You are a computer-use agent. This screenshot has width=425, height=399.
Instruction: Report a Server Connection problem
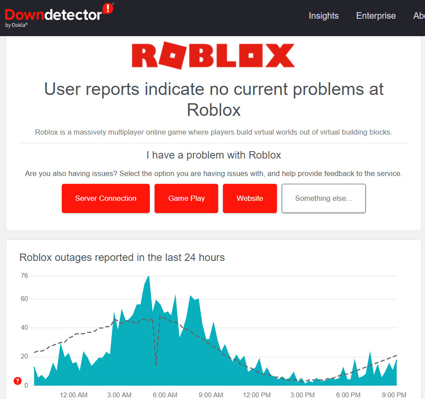pos(106,198)
